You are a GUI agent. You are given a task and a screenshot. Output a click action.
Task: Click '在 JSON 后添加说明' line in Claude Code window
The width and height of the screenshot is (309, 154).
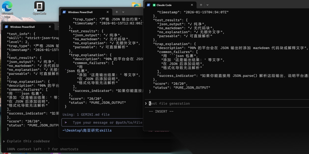click(x=183, y=64)
